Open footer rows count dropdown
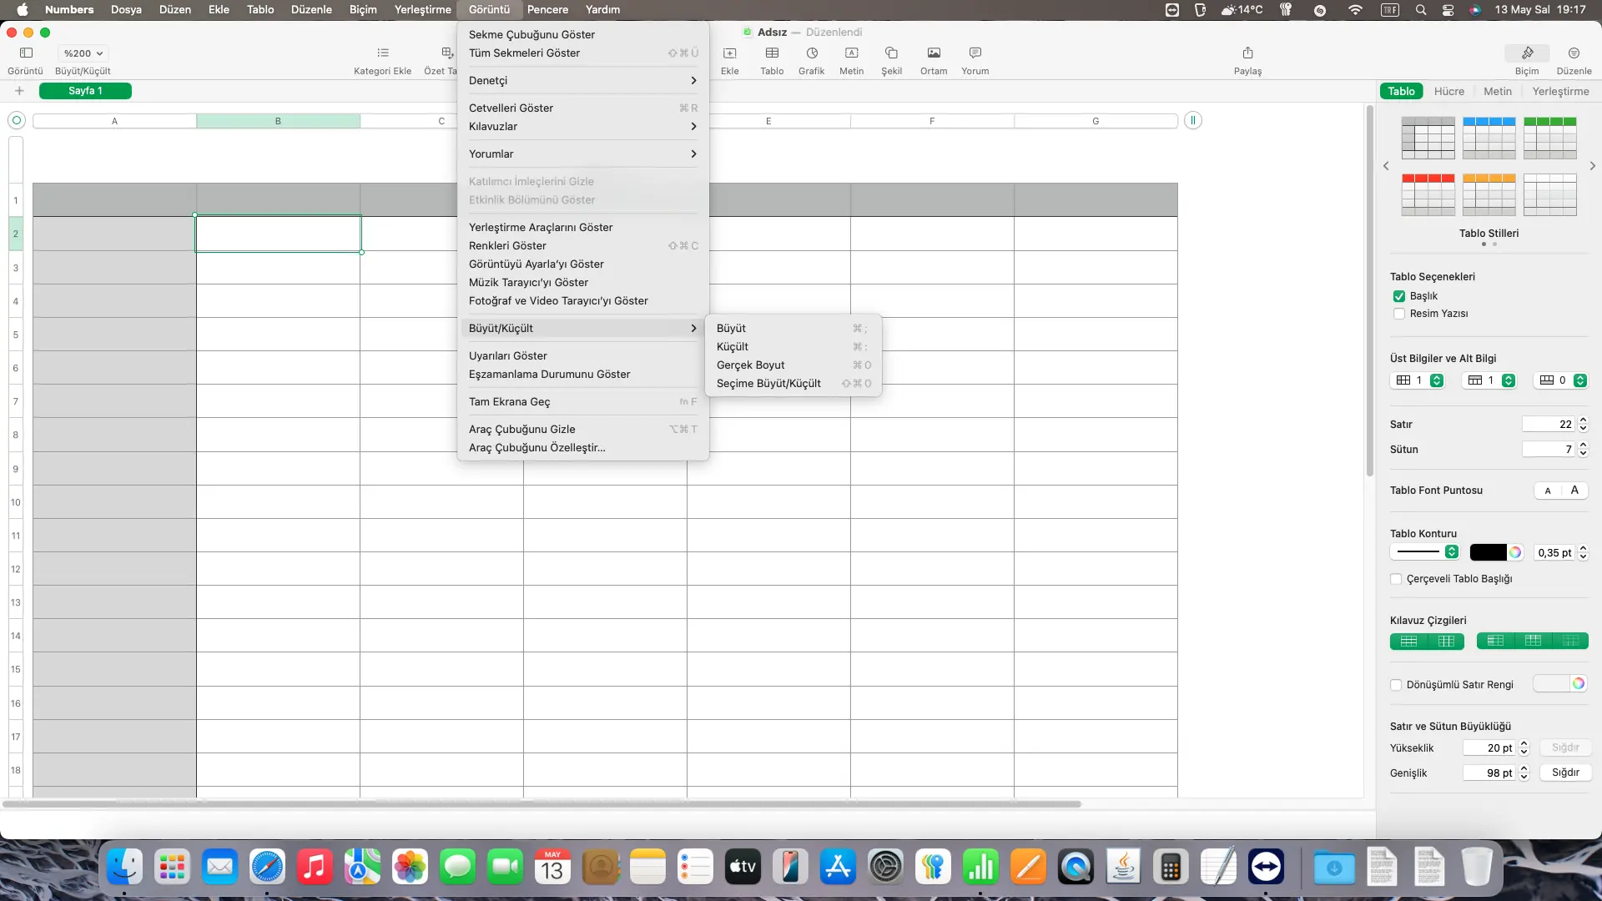The width and height of the screenshot is (1602, 901). coord(1561,380)
